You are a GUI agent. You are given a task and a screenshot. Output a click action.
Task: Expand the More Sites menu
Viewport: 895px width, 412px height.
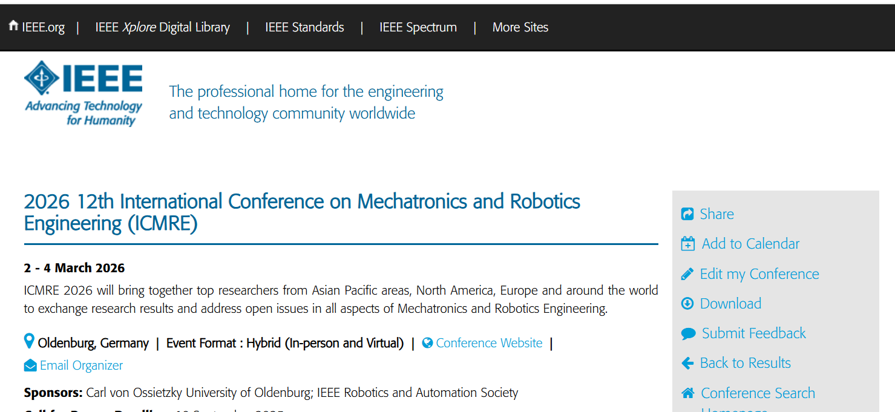tap(520, 27)
